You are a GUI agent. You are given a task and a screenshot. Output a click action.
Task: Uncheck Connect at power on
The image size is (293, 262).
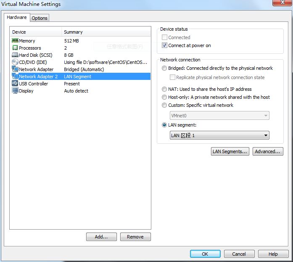click(165, 45)
